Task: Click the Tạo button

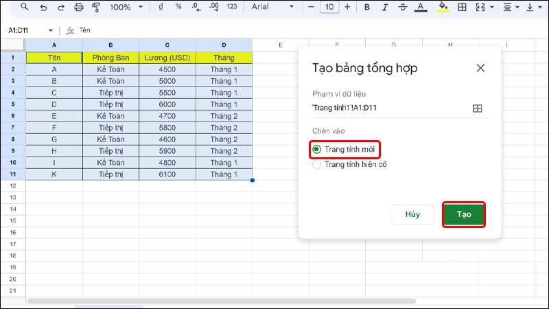Action: coord(464,214)
